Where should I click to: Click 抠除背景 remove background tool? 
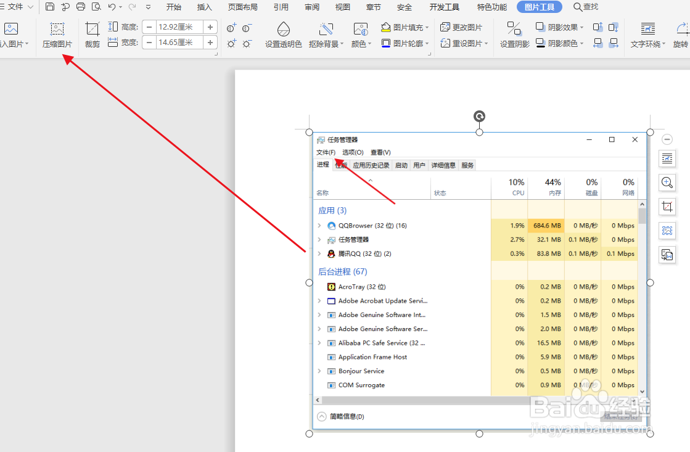[326, 35]
